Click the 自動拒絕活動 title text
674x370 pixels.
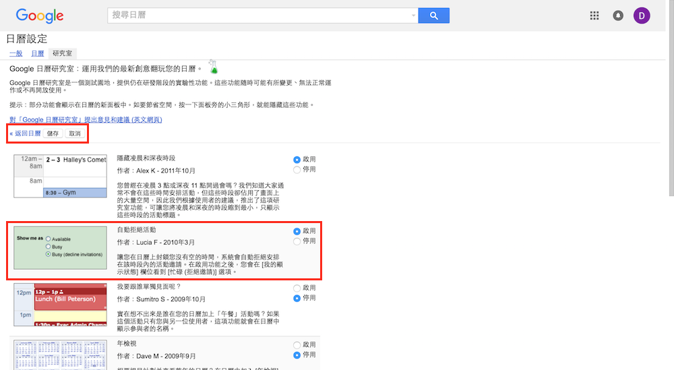(136, 230)
